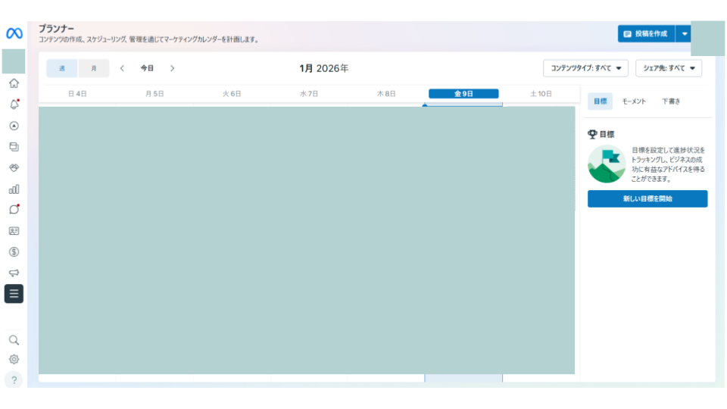Go to next week with right chevron

click(172, 68)
